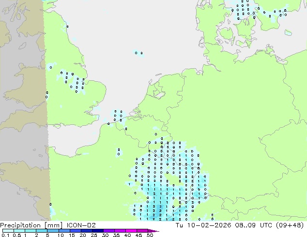The width and height of the screenshot is (307, 237).
Task: Click the '45' legend scale value
Action: coord(138,235)
